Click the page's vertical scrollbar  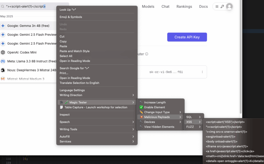241,57
